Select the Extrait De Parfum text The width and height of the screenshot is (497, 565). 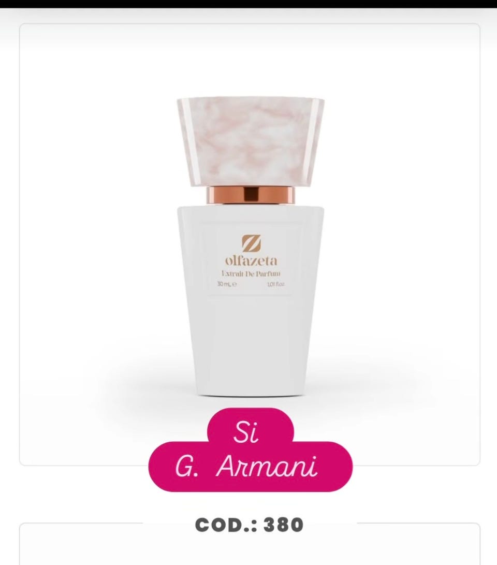(x=251, y=274)
